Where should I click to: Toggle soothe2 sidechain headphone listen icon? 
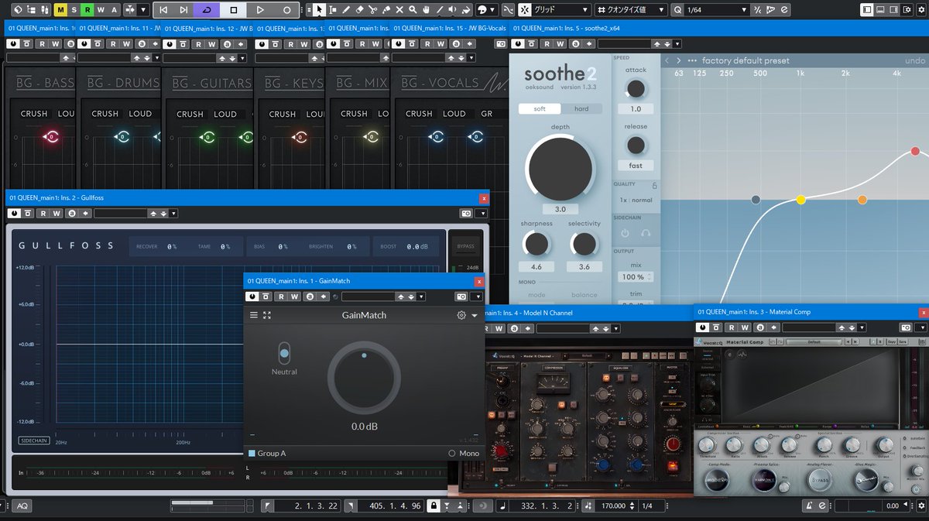[x=646, y=233]
